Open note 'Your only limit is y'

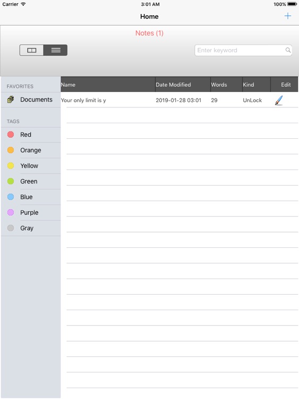tap(83, 100)
